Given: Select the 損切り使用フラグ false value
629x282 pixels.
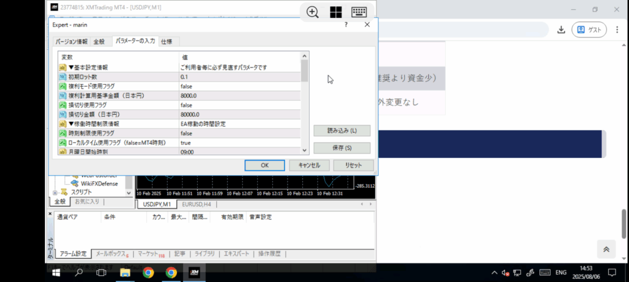Looking at the screenshot, I should [x=186, y=105].
